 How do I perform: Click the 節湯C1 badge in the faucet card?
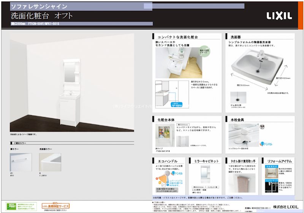pyautogui.click(x=262, y=127)
